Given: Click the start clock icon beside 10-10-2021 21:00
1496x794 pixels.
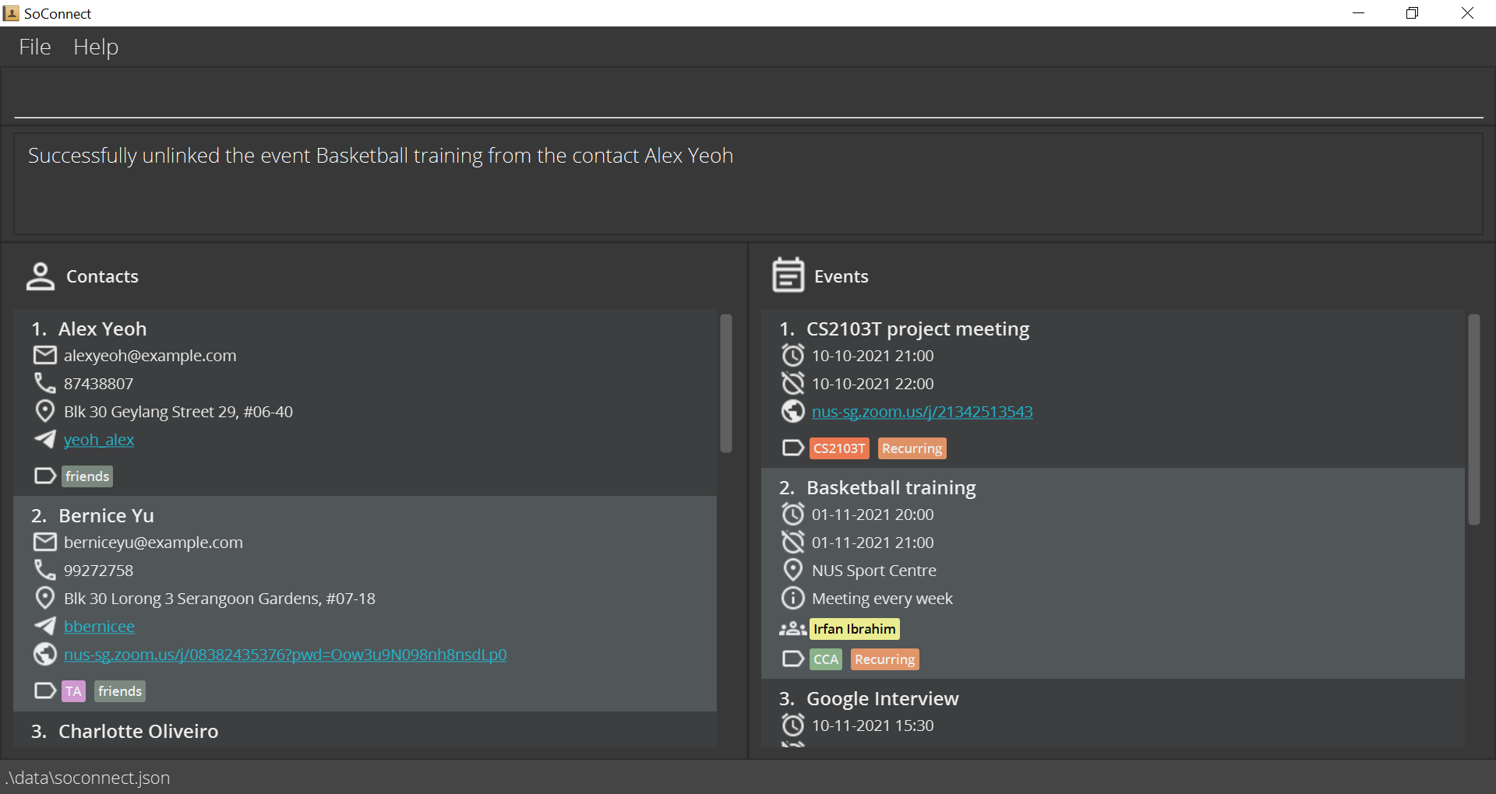Looking at the screenshot, I should (x=793, y=355).
